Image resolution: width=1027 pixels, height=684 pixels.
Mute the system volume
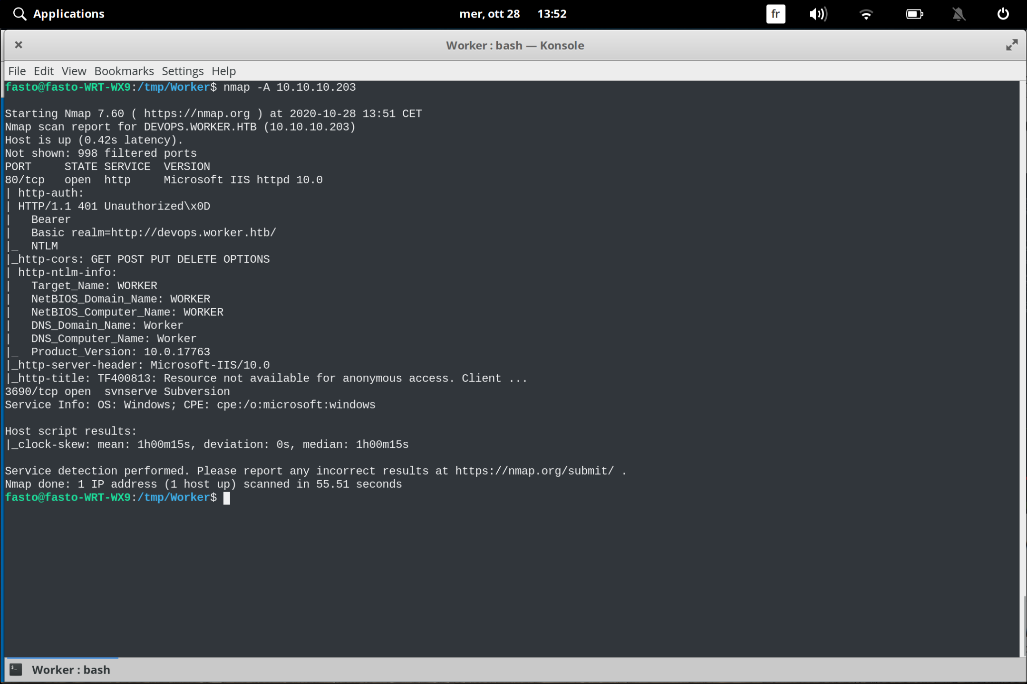point(818,14)
